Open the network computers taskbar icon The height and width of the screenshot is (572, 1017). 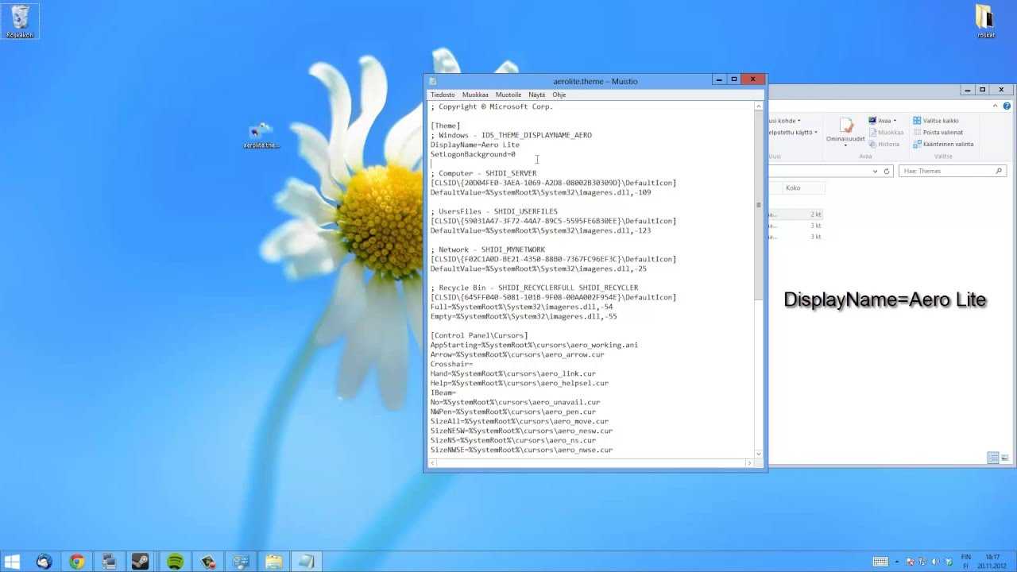(110, 562)
